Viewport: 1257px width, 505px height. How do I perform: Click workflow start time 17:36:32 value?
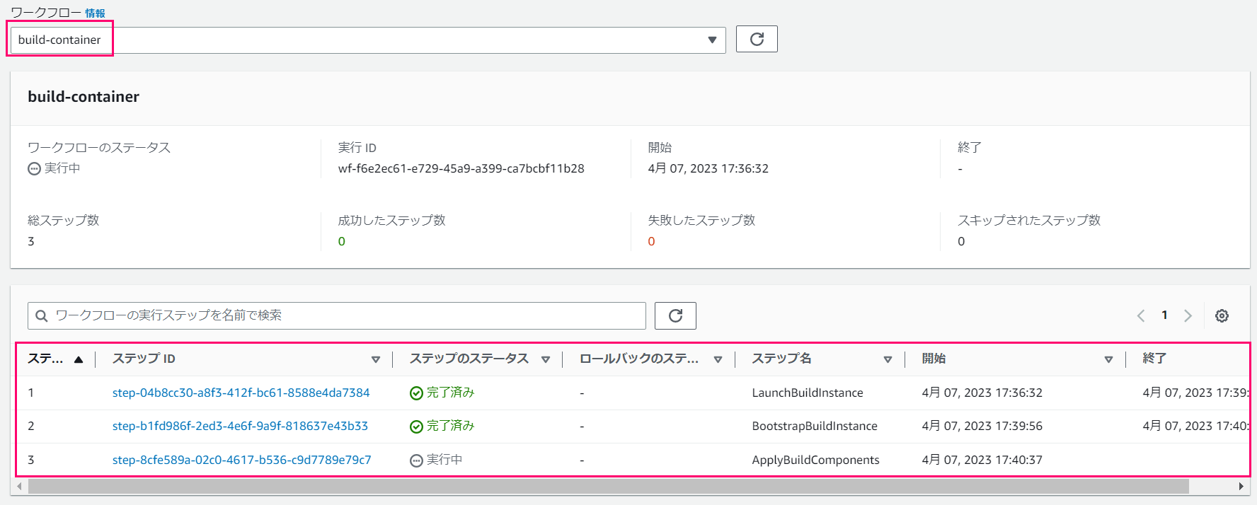pyautogui.click(x=708, y=168)
